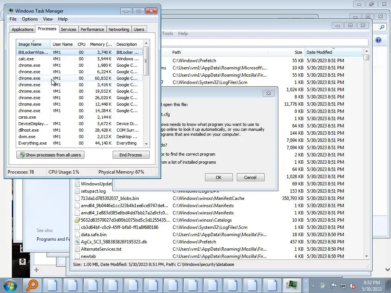Open Task Manager taskbar icon
Image resolution: width=391 pixels, height=293 pixels.
[x=292, y=285]
